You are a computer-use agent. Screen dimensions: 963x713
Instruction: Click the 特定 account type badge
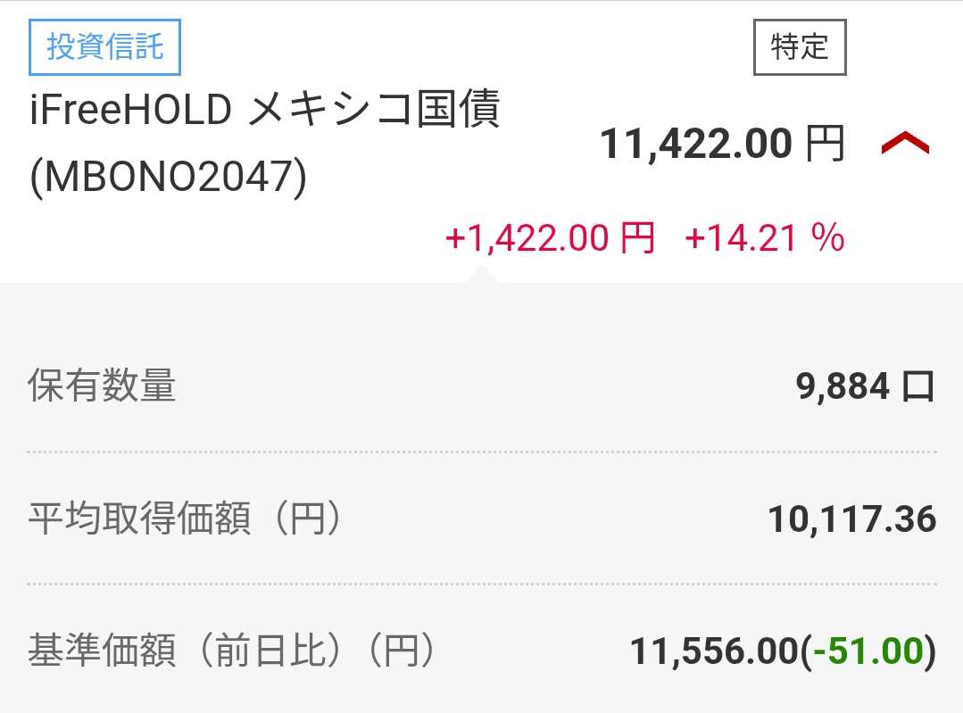point(799,47)
